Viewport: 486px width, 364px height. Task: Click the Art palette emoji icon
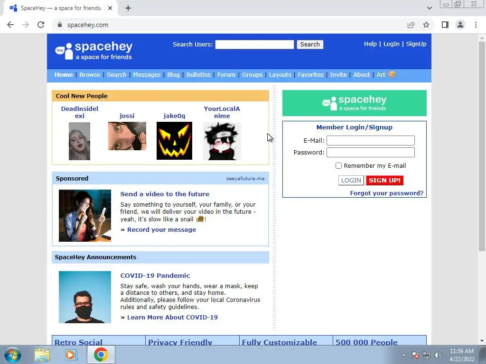392,74
